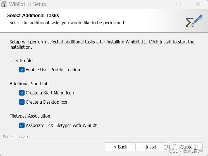Cancel the WinEdt setup
Viewport: 208px width, 156px height.
pos(187,147)
